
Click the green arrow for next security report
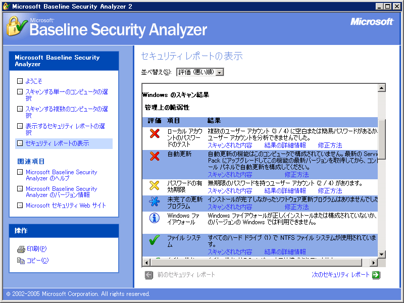(376, 275)
